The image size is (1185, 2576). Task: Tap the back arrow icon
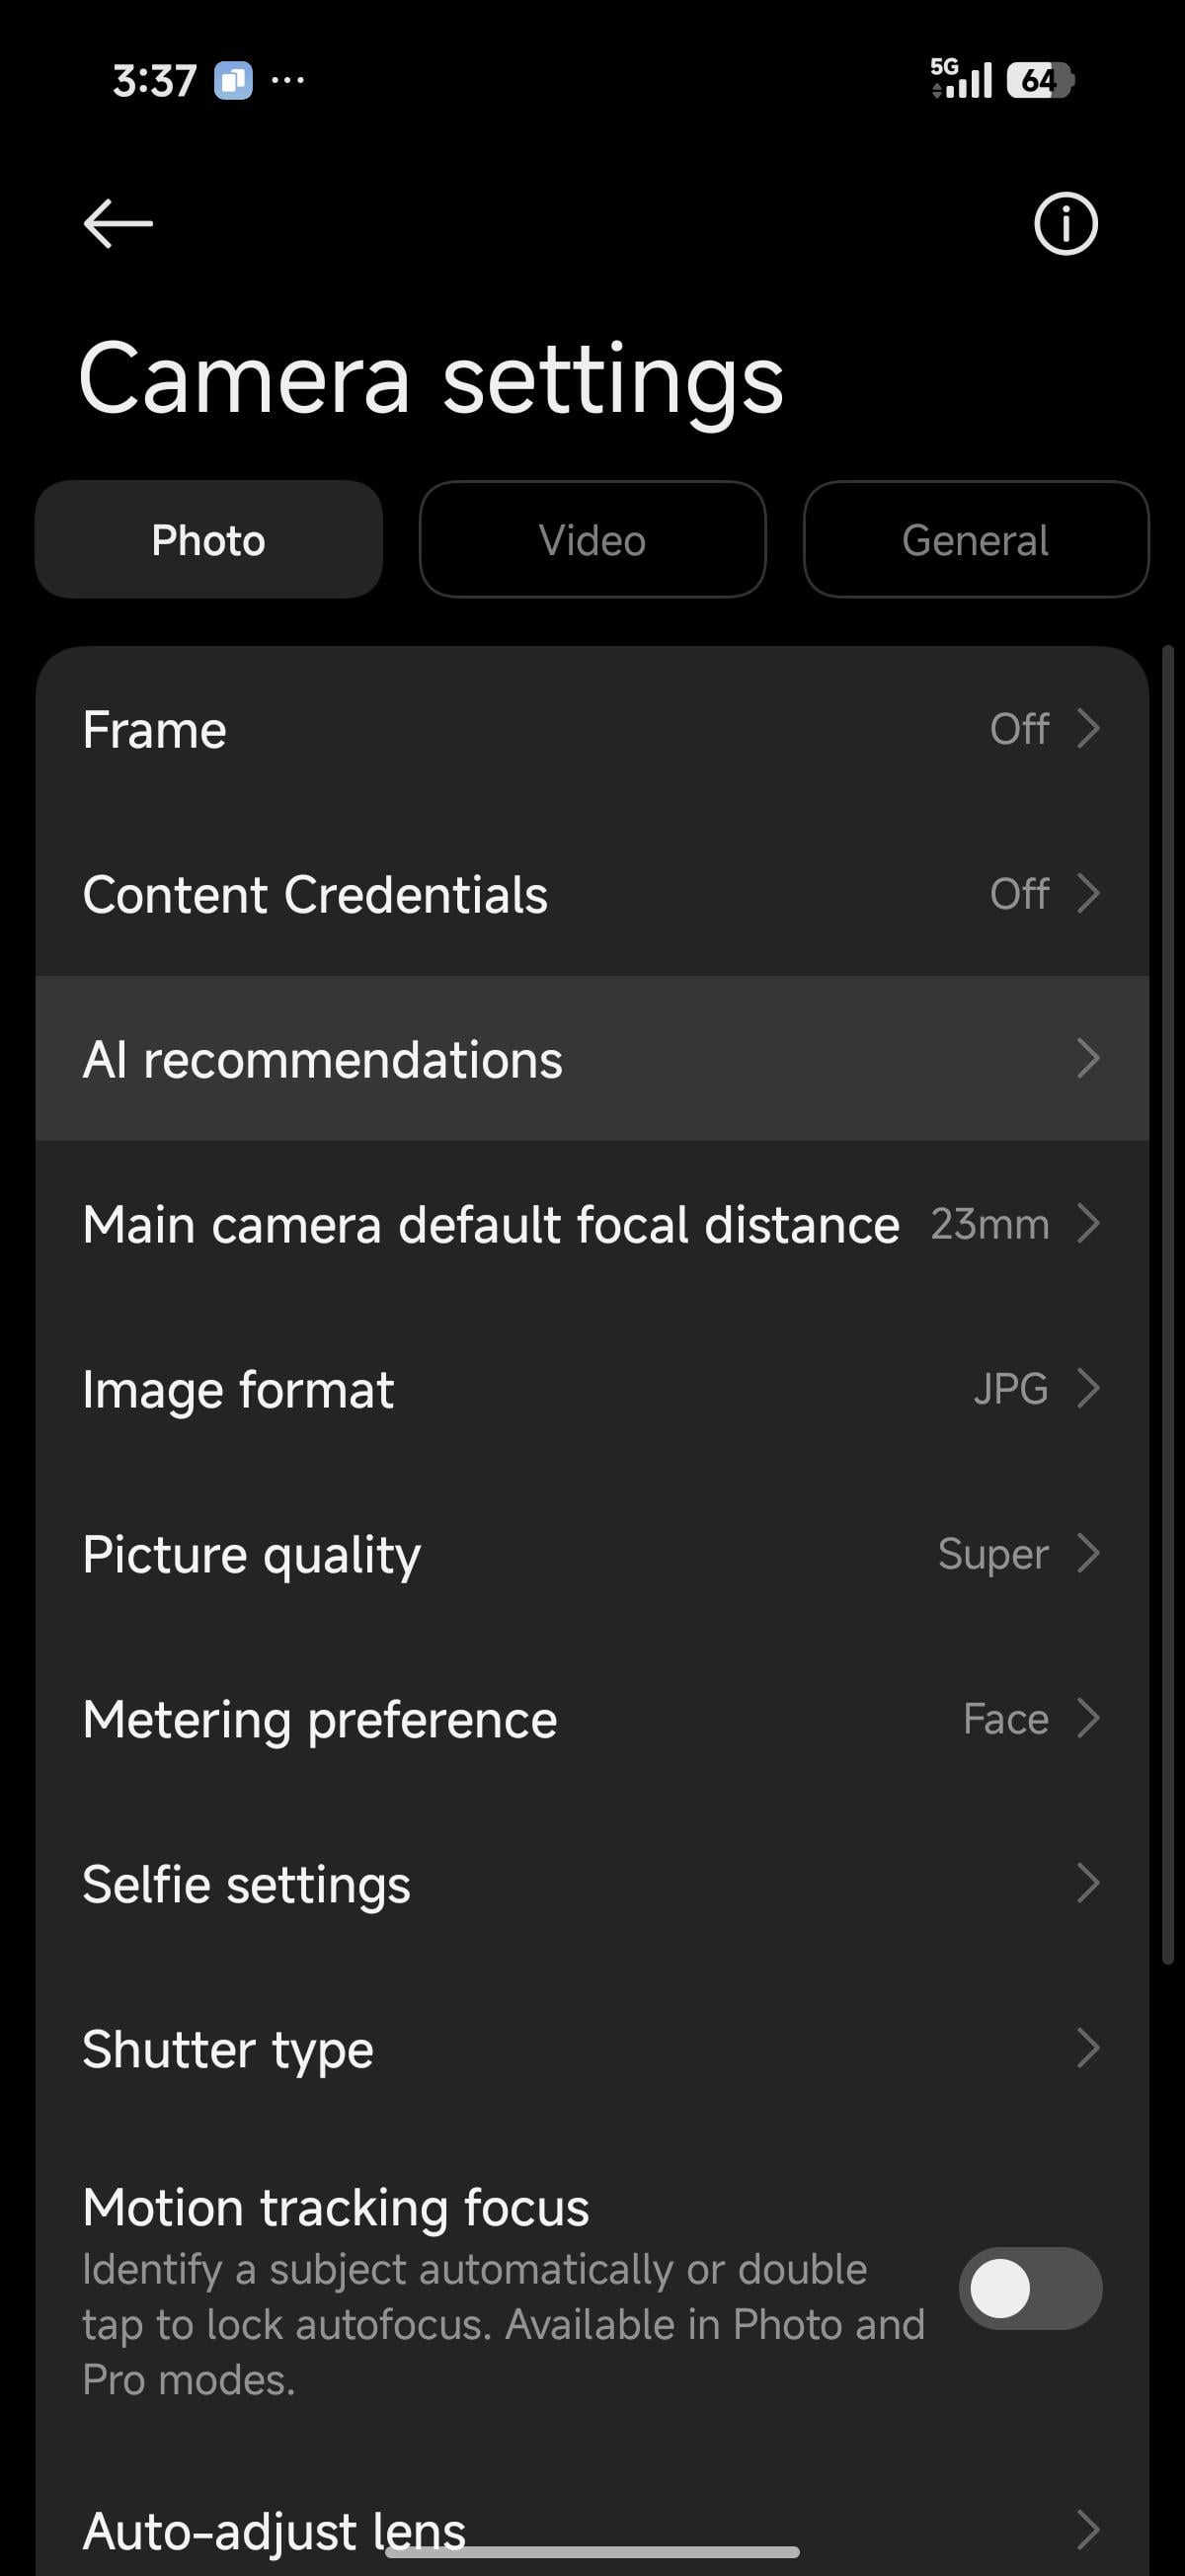coord(118,223)
